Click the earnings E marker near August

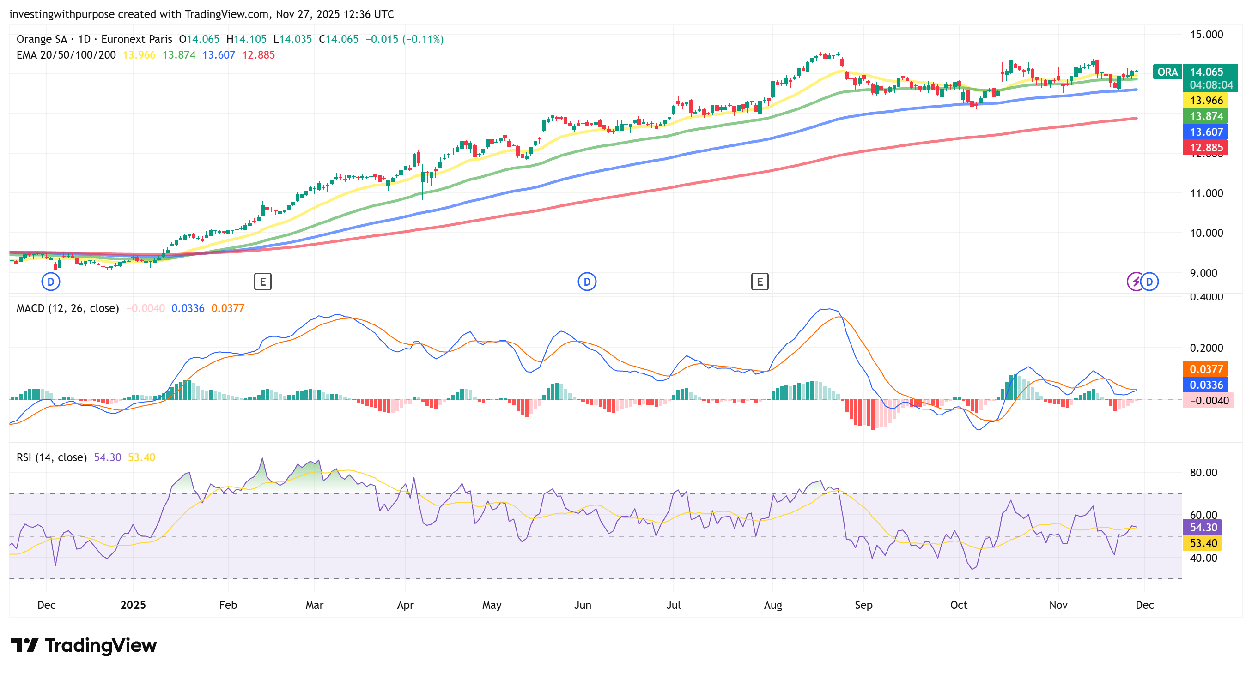pos(759,282)
